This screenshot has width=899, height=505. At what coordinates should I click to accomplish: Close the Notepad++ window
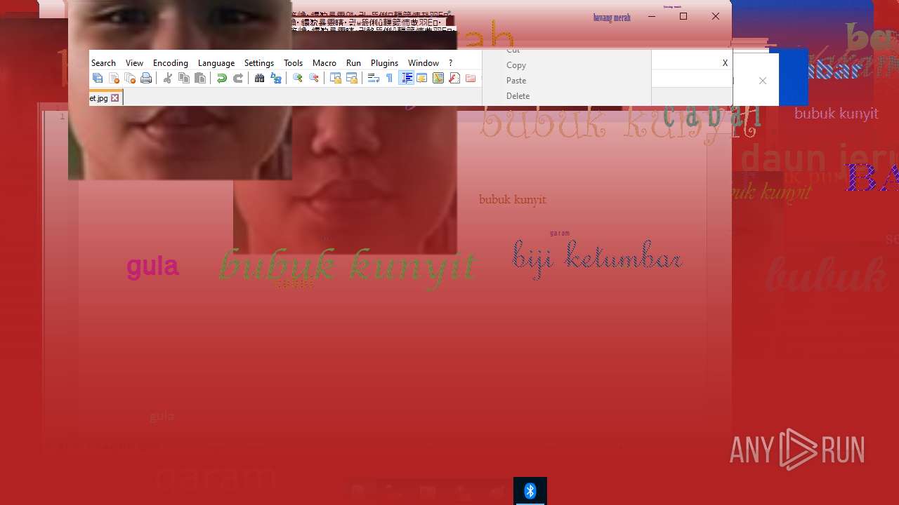point(716,16)
